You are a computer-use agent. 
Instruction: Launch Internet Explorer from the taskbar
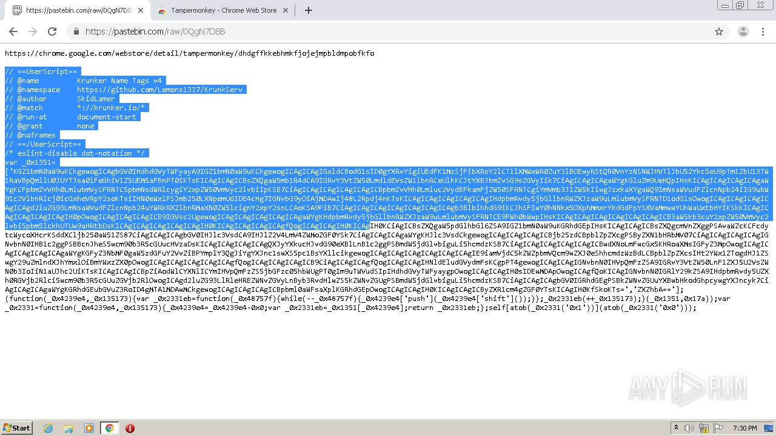[x=48, y=428]
